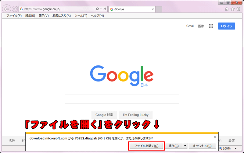This screenshot has width=244, height=153.
Task: Open the お気に入り(A) menu
Action: click(x=62, y=16)
